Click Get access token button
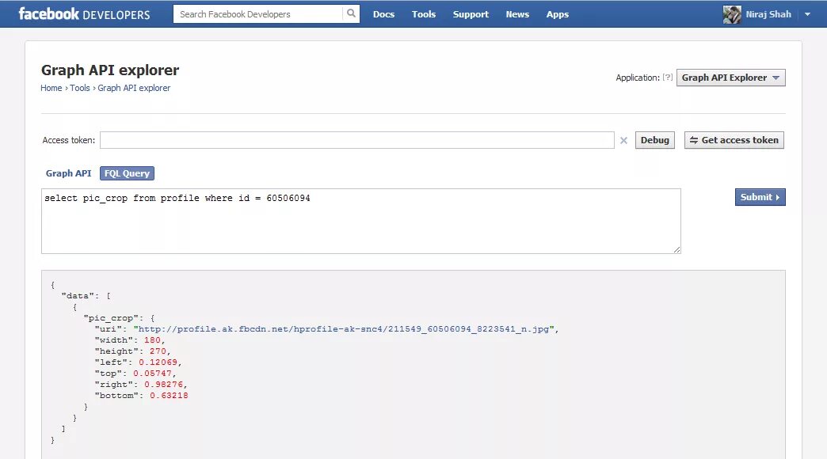The width and height of the screenshot is (827, 459). pyautogui.click(x=734, y=140)
